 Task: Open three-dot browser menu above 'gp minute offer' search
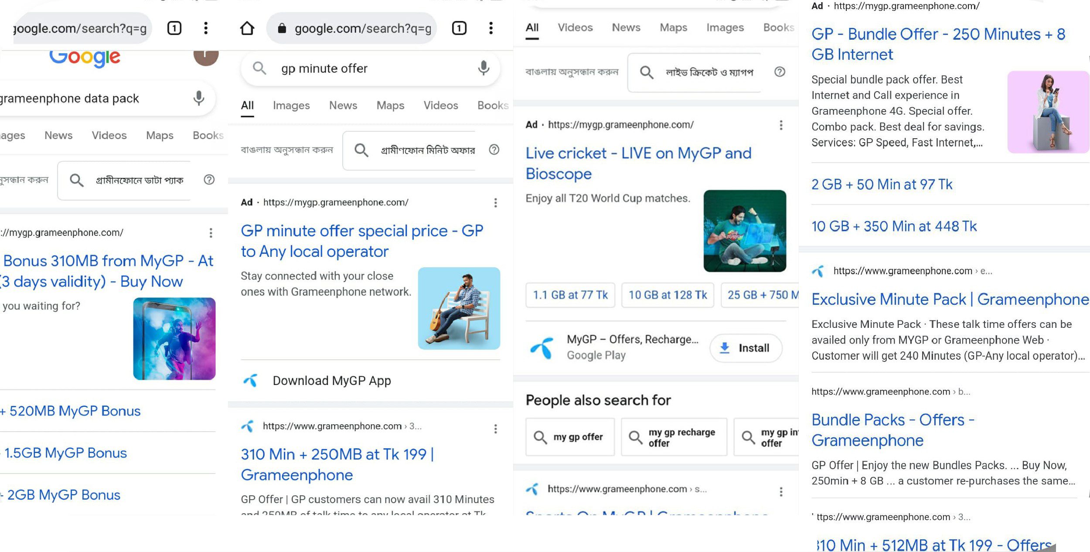pyautogui.click(x=491, y=28)
